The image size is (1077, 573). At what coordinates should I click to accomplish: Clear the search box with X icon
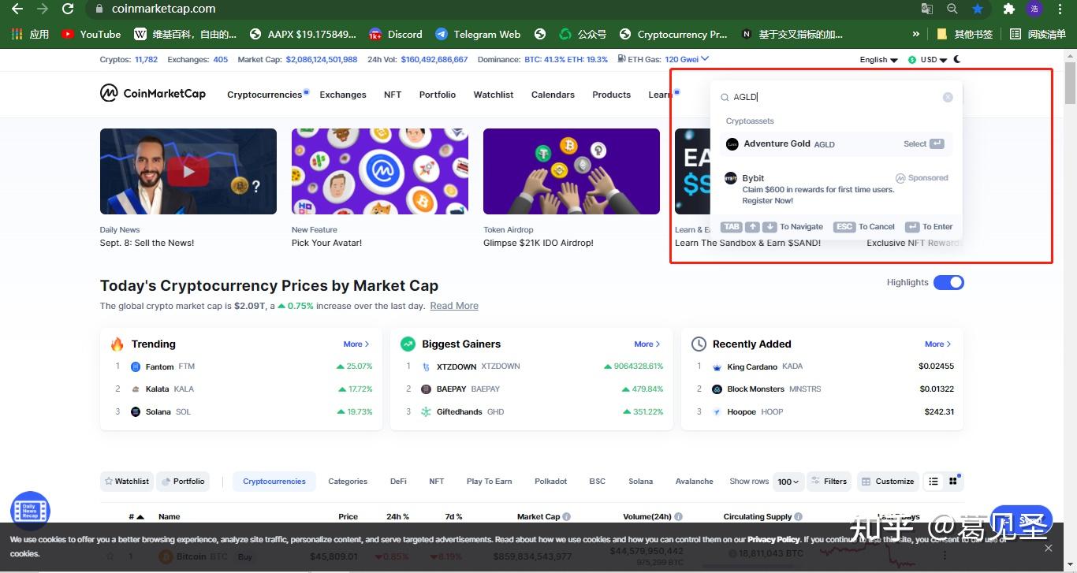coord(948,97)
